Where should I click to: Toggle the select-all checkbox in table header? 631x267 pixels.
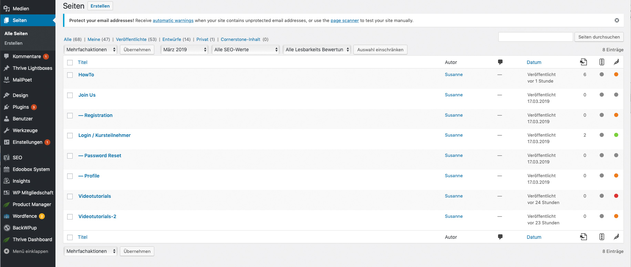point(70,63)
